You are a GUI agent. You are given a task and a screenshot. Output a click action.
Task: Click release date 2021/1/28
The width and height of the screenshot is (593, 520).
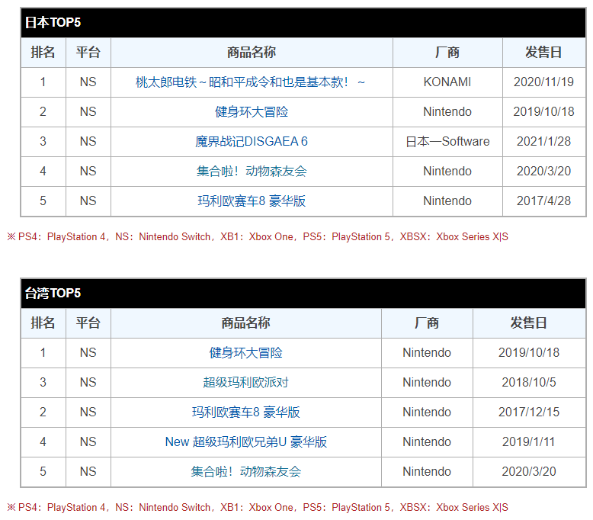543,142
